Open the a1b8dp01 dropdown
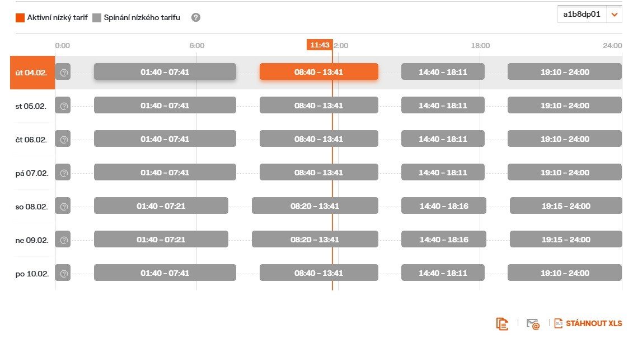 point(582,15)
